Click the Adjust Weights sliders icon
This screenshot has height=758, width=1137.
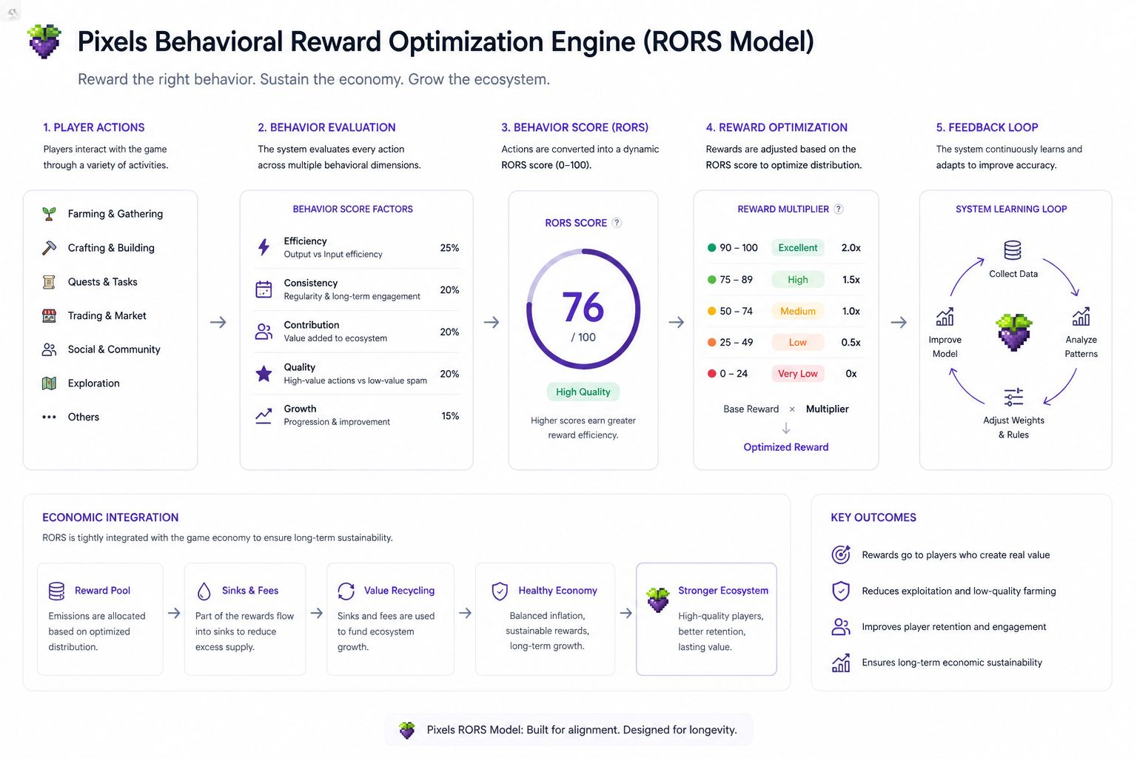[x=1013, y=398]
